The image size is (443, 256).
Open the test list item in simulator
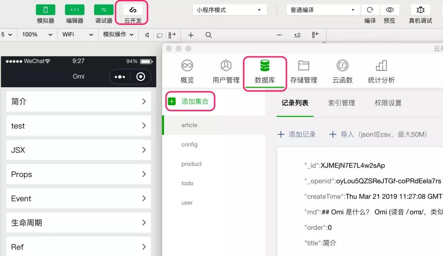78,126
